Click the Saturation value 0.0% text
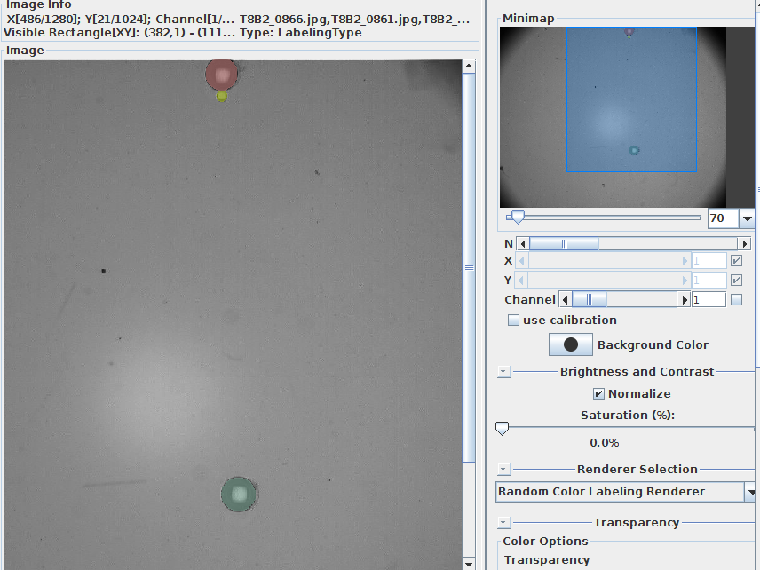760x570 pixels. (605, 442)
